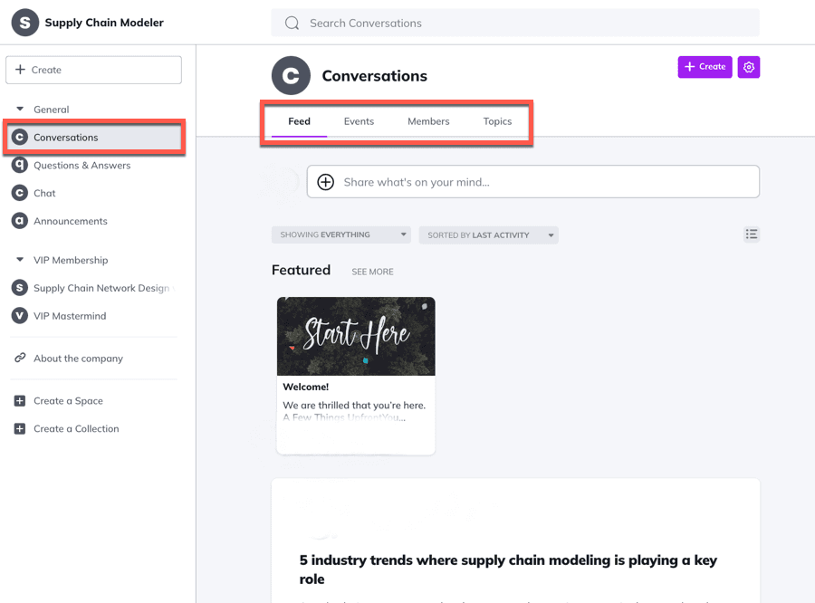Click the purple Create button
815x603 pixels.
click(705, 67)
